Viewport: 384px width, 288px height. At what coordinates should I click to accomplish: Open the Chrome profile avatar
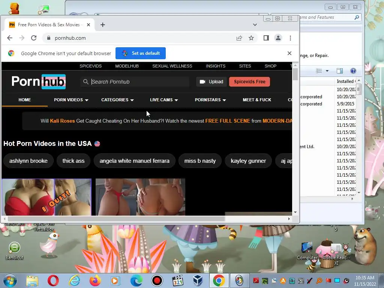point(278,38)
